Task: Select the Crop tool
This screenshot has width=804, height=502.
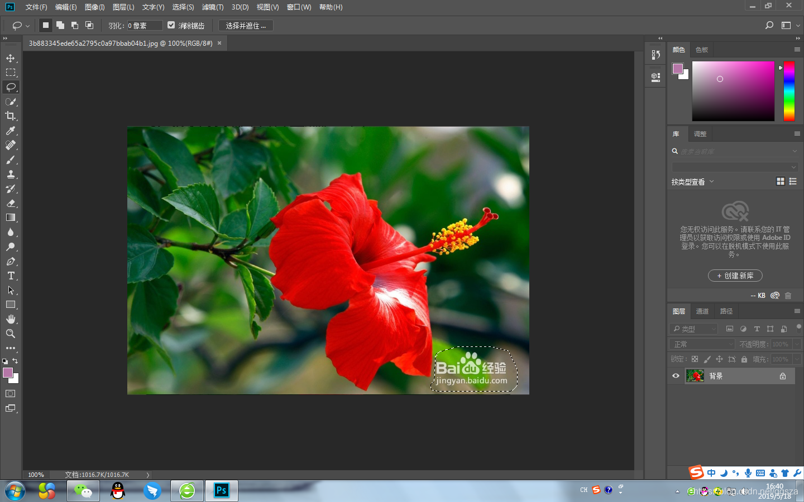Action: click(x=11, y=116)
